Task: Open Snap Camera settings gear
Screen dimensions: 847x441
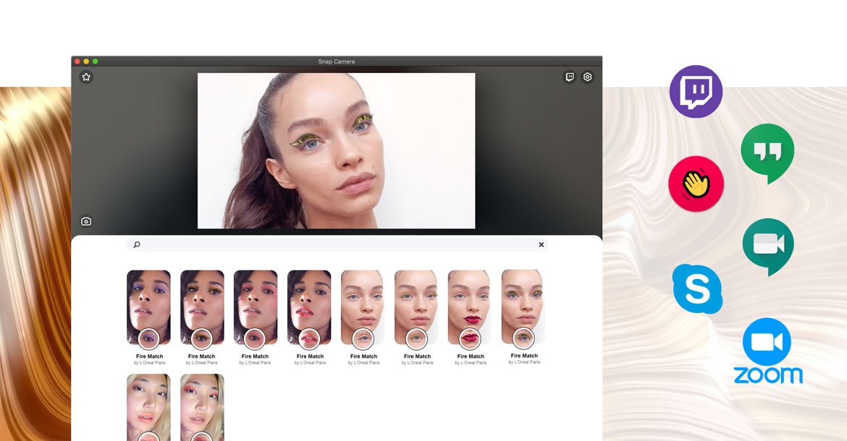Action: pyautogui.click(x=588, y=77)
